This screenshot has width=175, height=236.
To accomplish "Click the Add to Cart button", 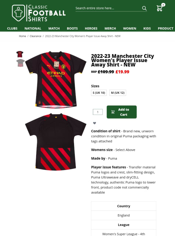I will tap(122, 112).
